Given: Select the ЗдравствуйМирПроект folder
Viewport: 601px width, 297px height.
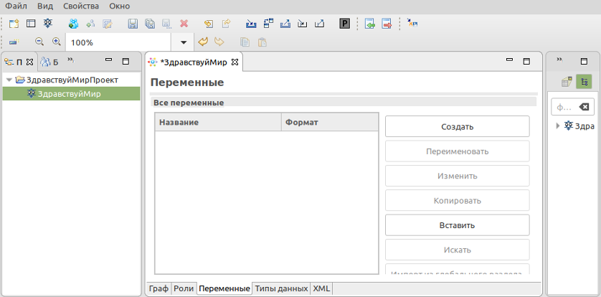Looking at the screenshot, I should pyautogui.click(x=72, y=80).
